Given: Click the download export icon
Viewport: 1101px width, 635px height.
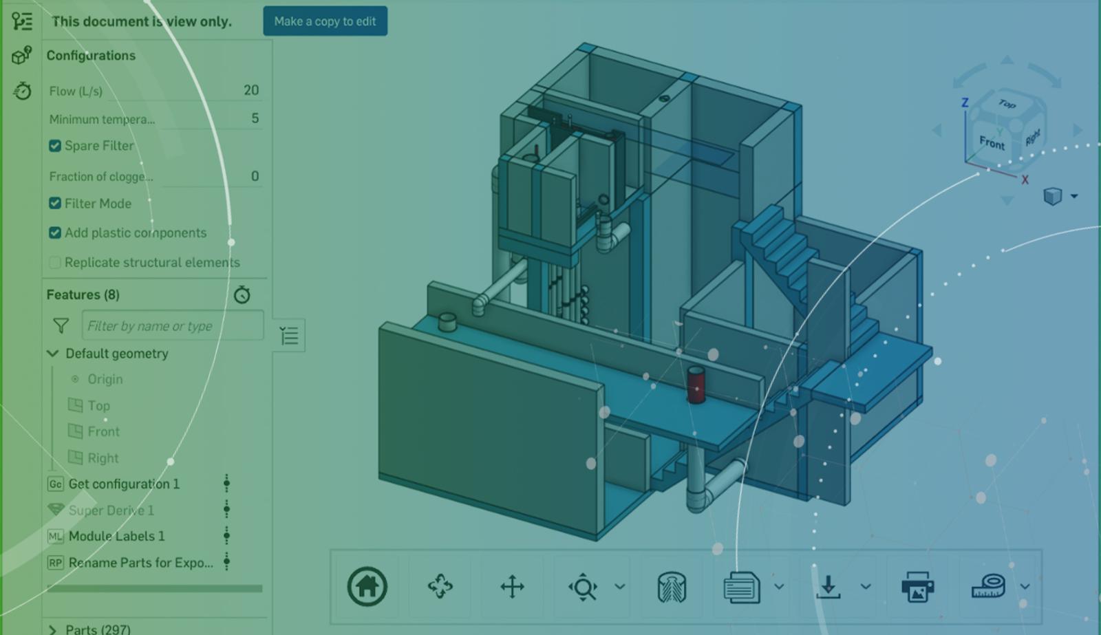Looking at the screenshot, I should [x=829, y=587].
